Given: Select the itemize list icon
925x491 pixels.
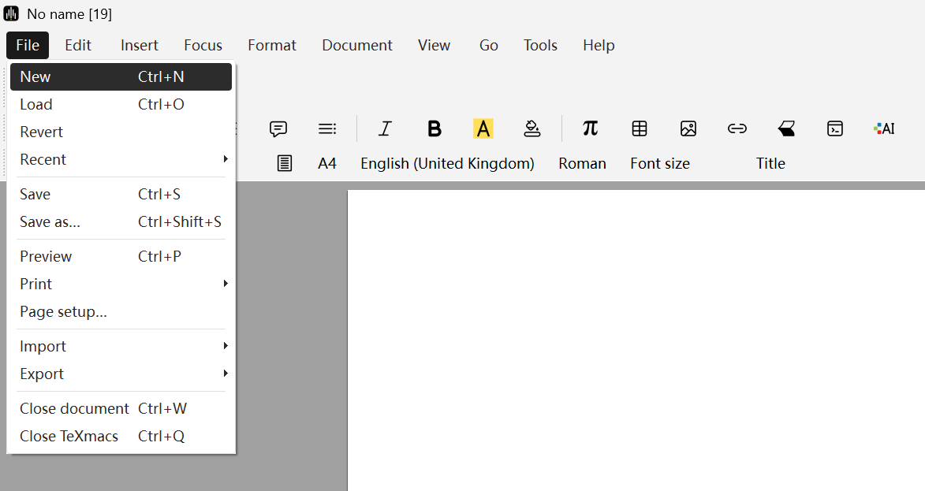Looking at the screenshot, I should 326,128.
